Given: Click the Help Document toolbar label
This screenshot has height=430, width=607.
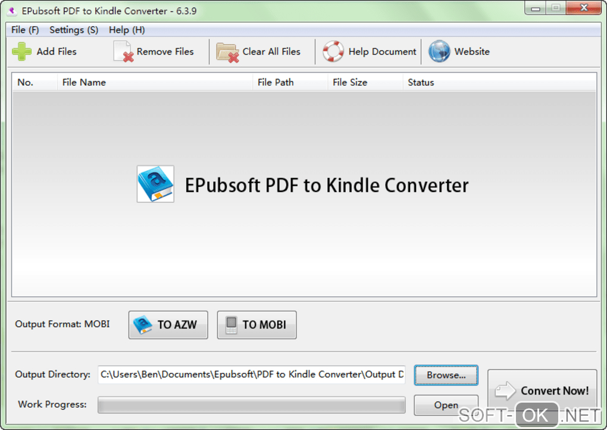Looking at the screenshot, I should tap(383, 52).
